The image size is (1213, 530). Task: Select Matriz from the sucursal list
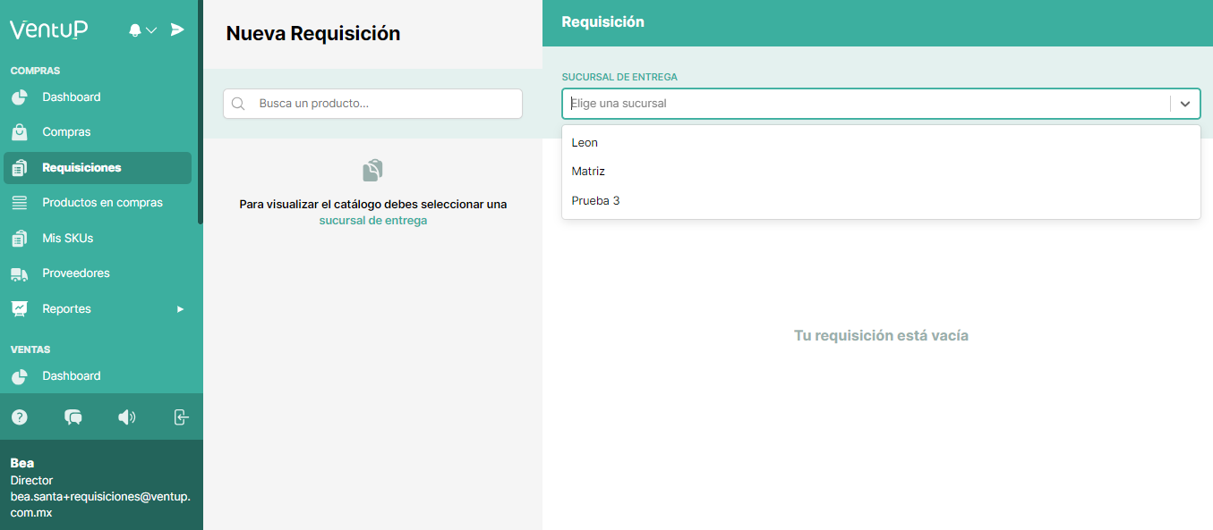click(588, 171)
